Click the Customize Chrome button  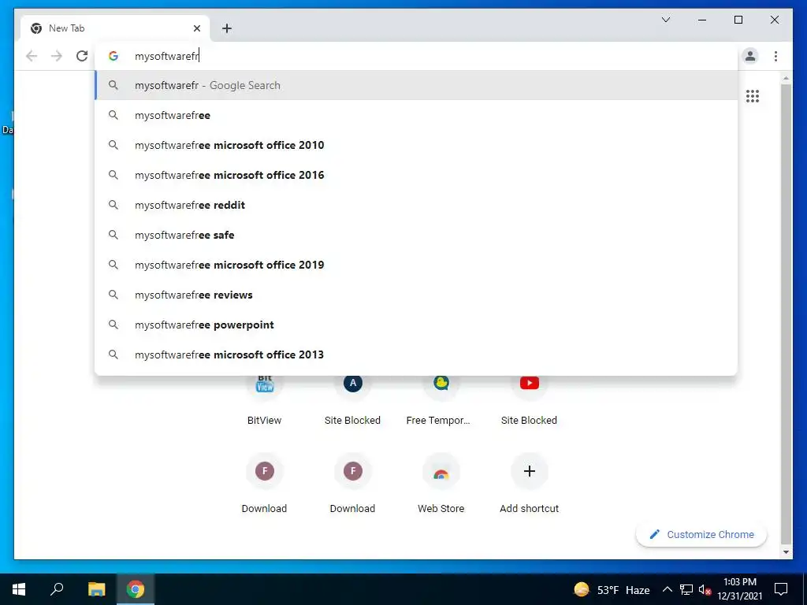click(701, 535)
